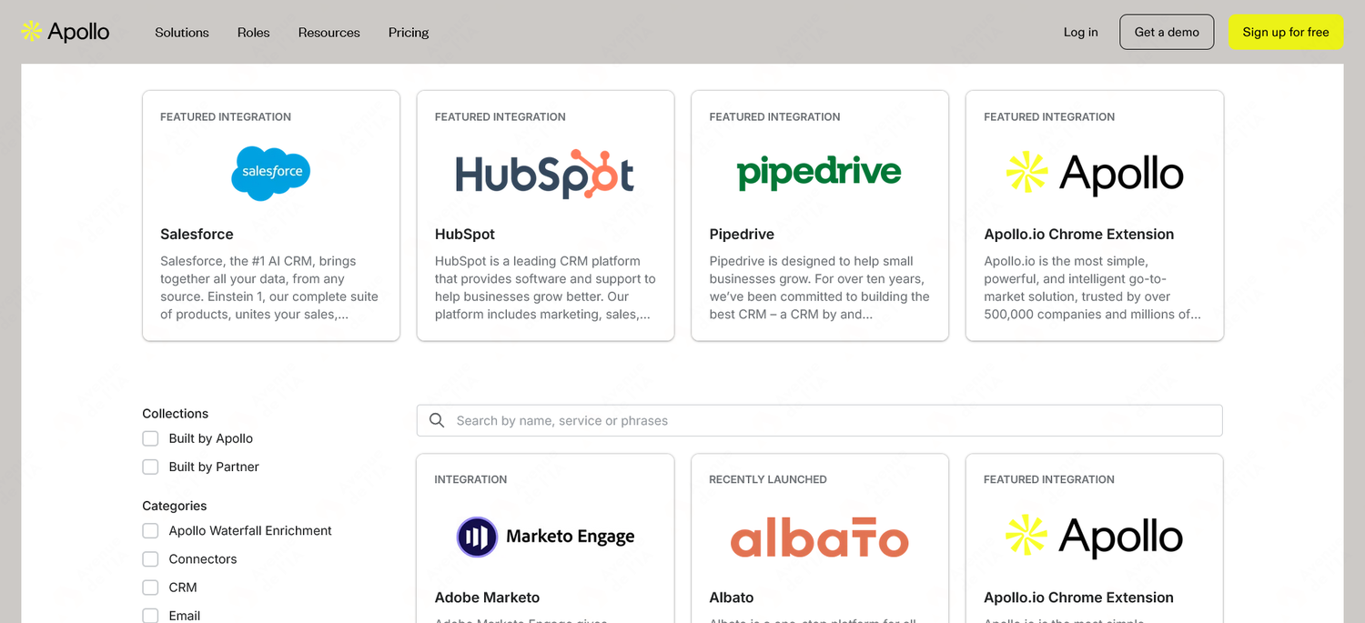The height and width of the screenshot is (623, 1365).
Task: Click the Apollo logo in header
Action: pyautogui.click(x=66, y=32)
